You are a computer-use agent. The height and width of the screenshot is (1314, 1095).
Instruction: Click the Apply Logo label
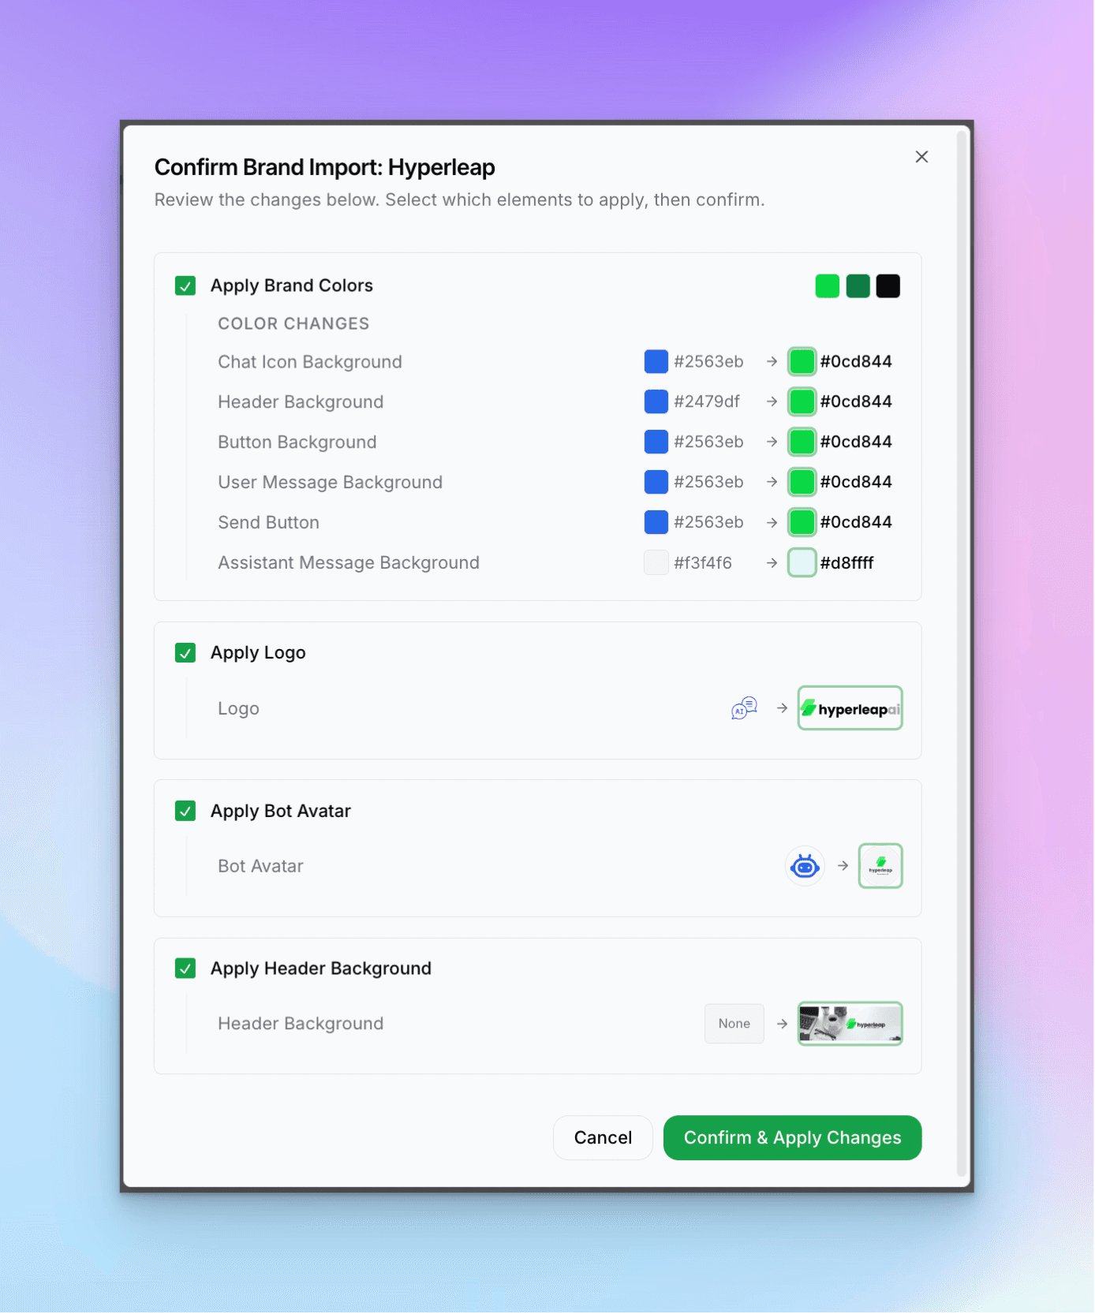[258, 653]
